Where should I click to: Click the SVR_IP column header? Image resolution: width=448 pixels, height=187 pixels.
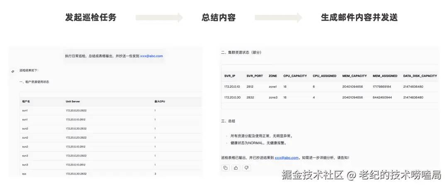pyautogui.click(x=230, y=76)
